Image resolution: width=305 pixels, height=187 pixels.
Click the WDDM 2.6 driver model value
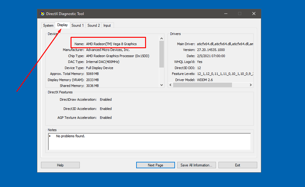click(205, 80)
